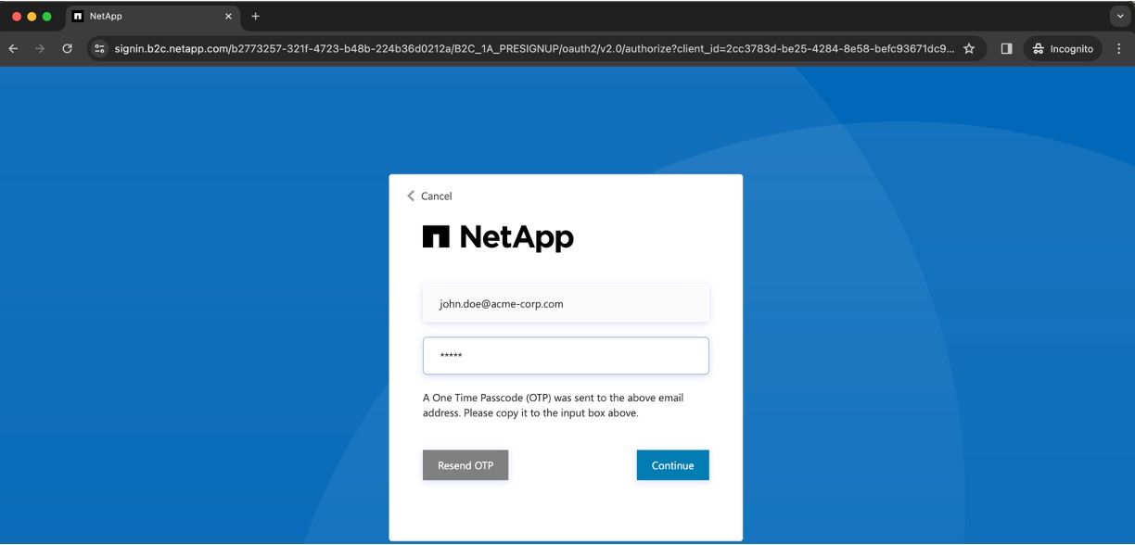Image resolution: width=1135 pixels, height=545 pixels.
Task: Click the Continue button
Action: (x=672, y=465)
